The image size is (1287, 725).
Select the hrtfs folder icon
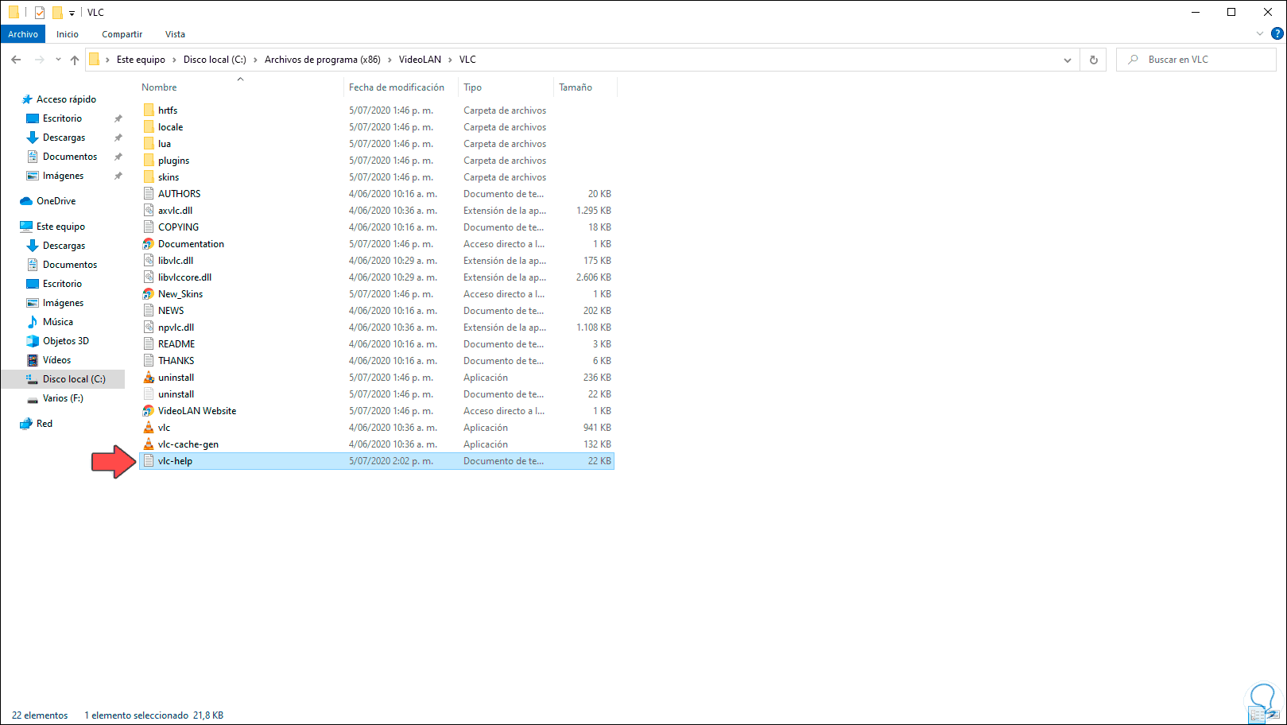tap(149, 110)
